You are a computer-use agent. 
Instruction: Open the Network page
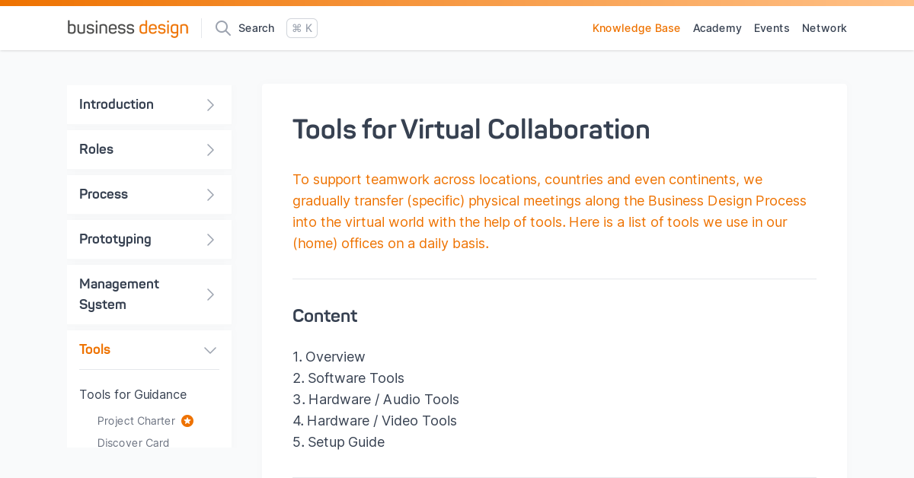pyautogui.click(x=824, y=28)
